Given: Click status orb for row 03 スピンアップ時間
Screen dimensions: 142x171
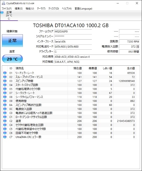Looking at the screenshot, I should (x=5, y=81).
